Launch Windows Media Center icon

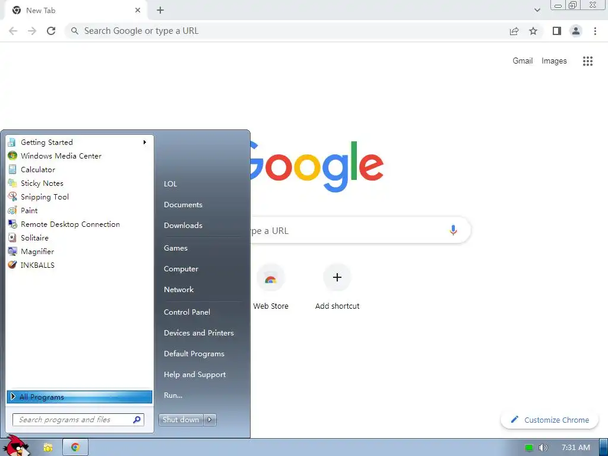click(12, 156)
